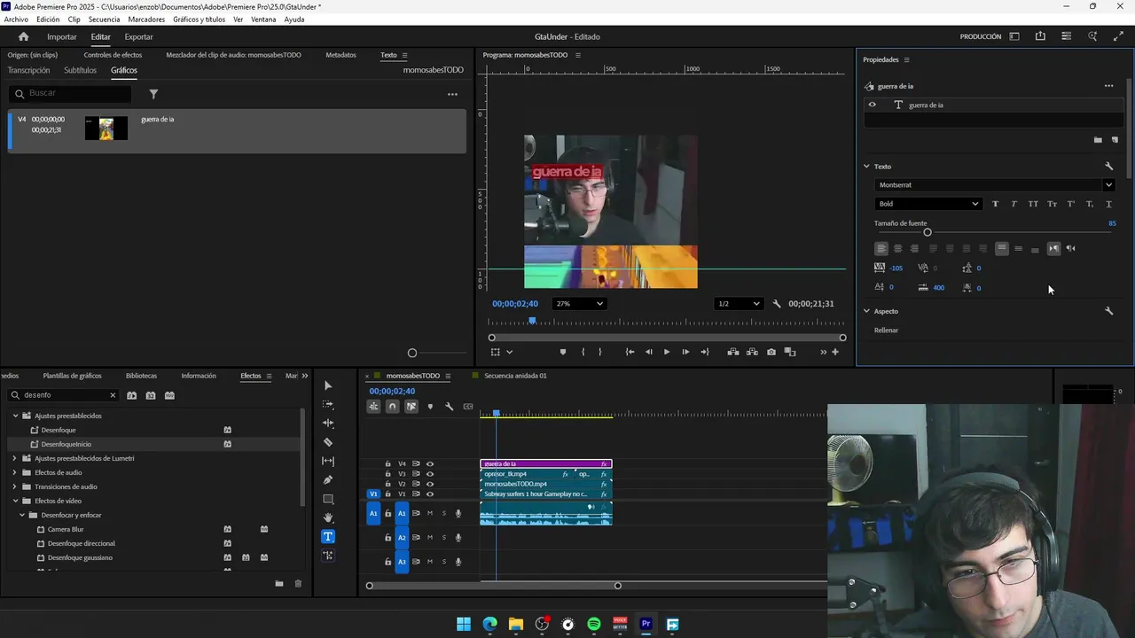Viewport: 1135px width, 638px height.
Task: Open the Archivo menu
Action: (16, 19)
